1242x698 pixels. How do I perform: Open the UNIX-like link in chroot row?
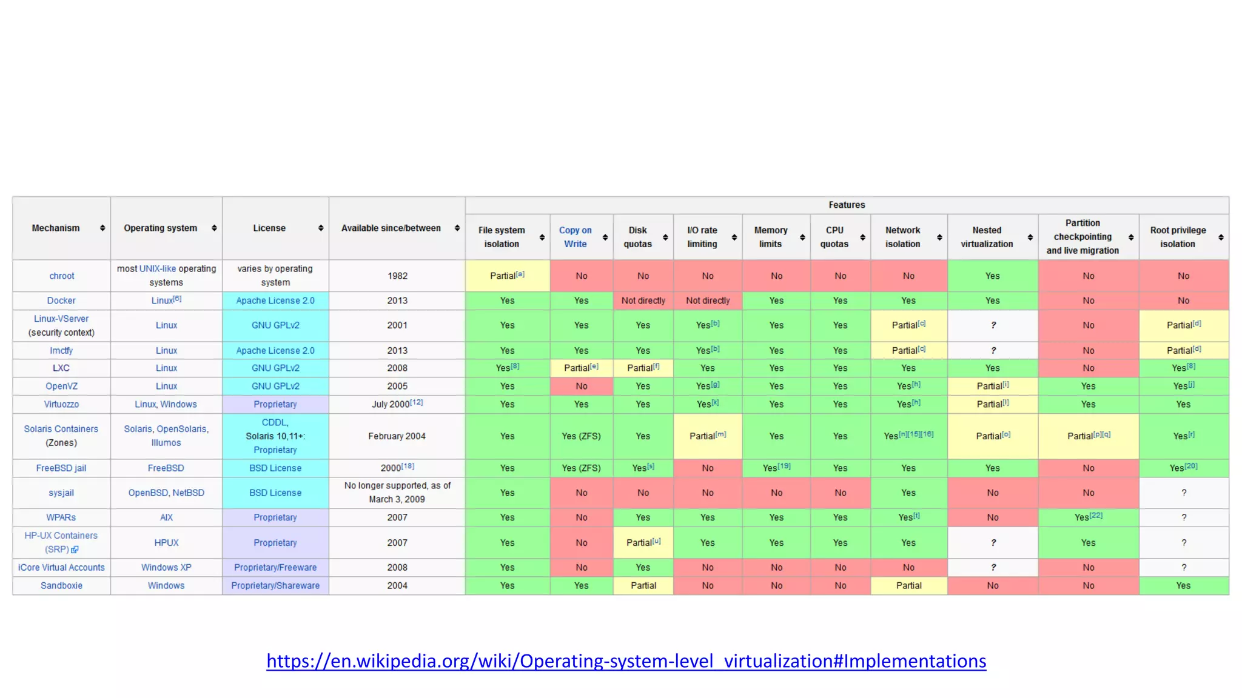click(x=158, y=269)
